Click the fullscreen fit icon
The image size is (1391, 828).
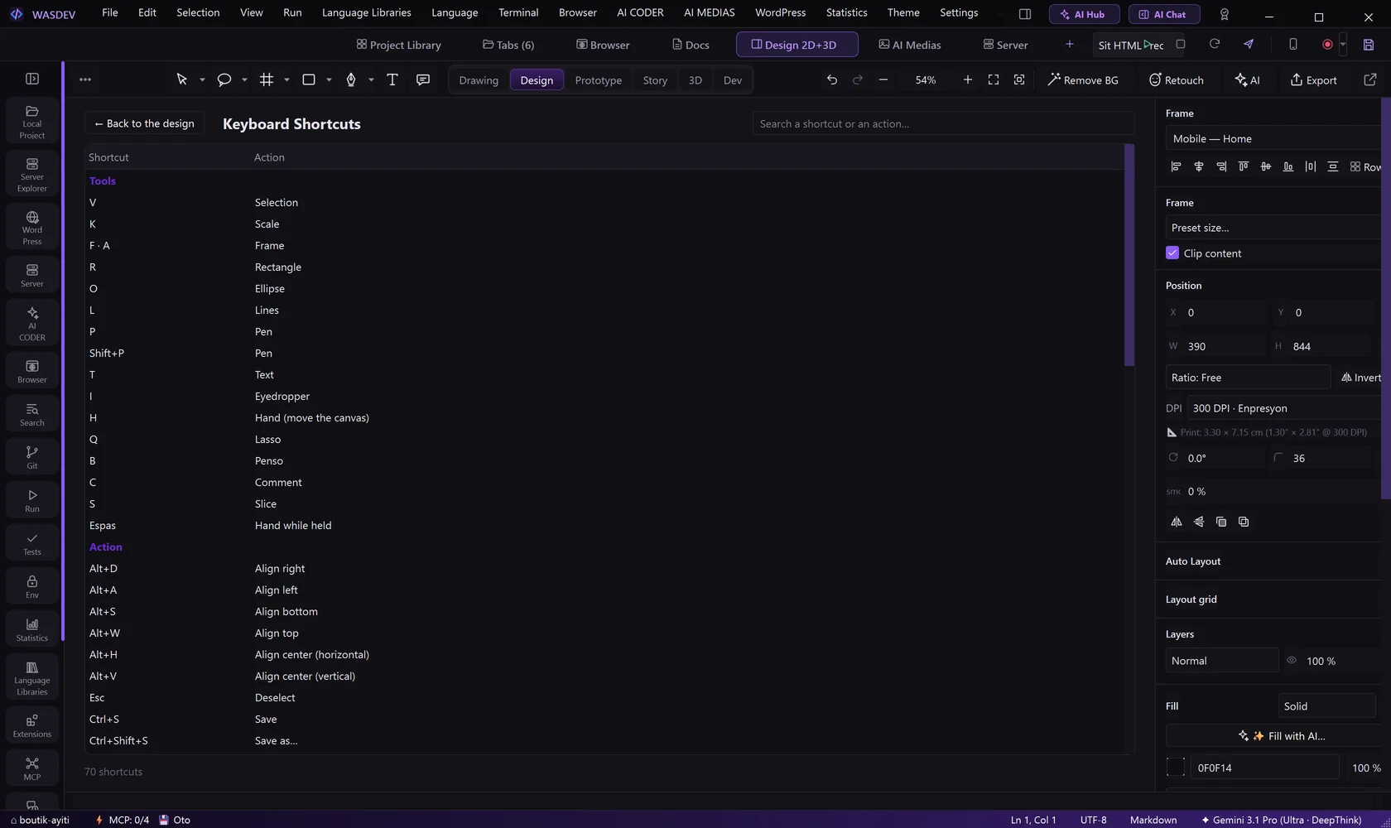[x=994, y=79]
